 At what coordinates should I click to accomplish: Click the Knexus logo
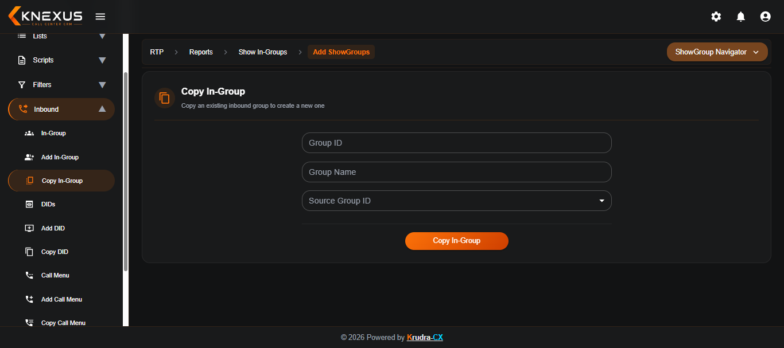pos(45,16)
